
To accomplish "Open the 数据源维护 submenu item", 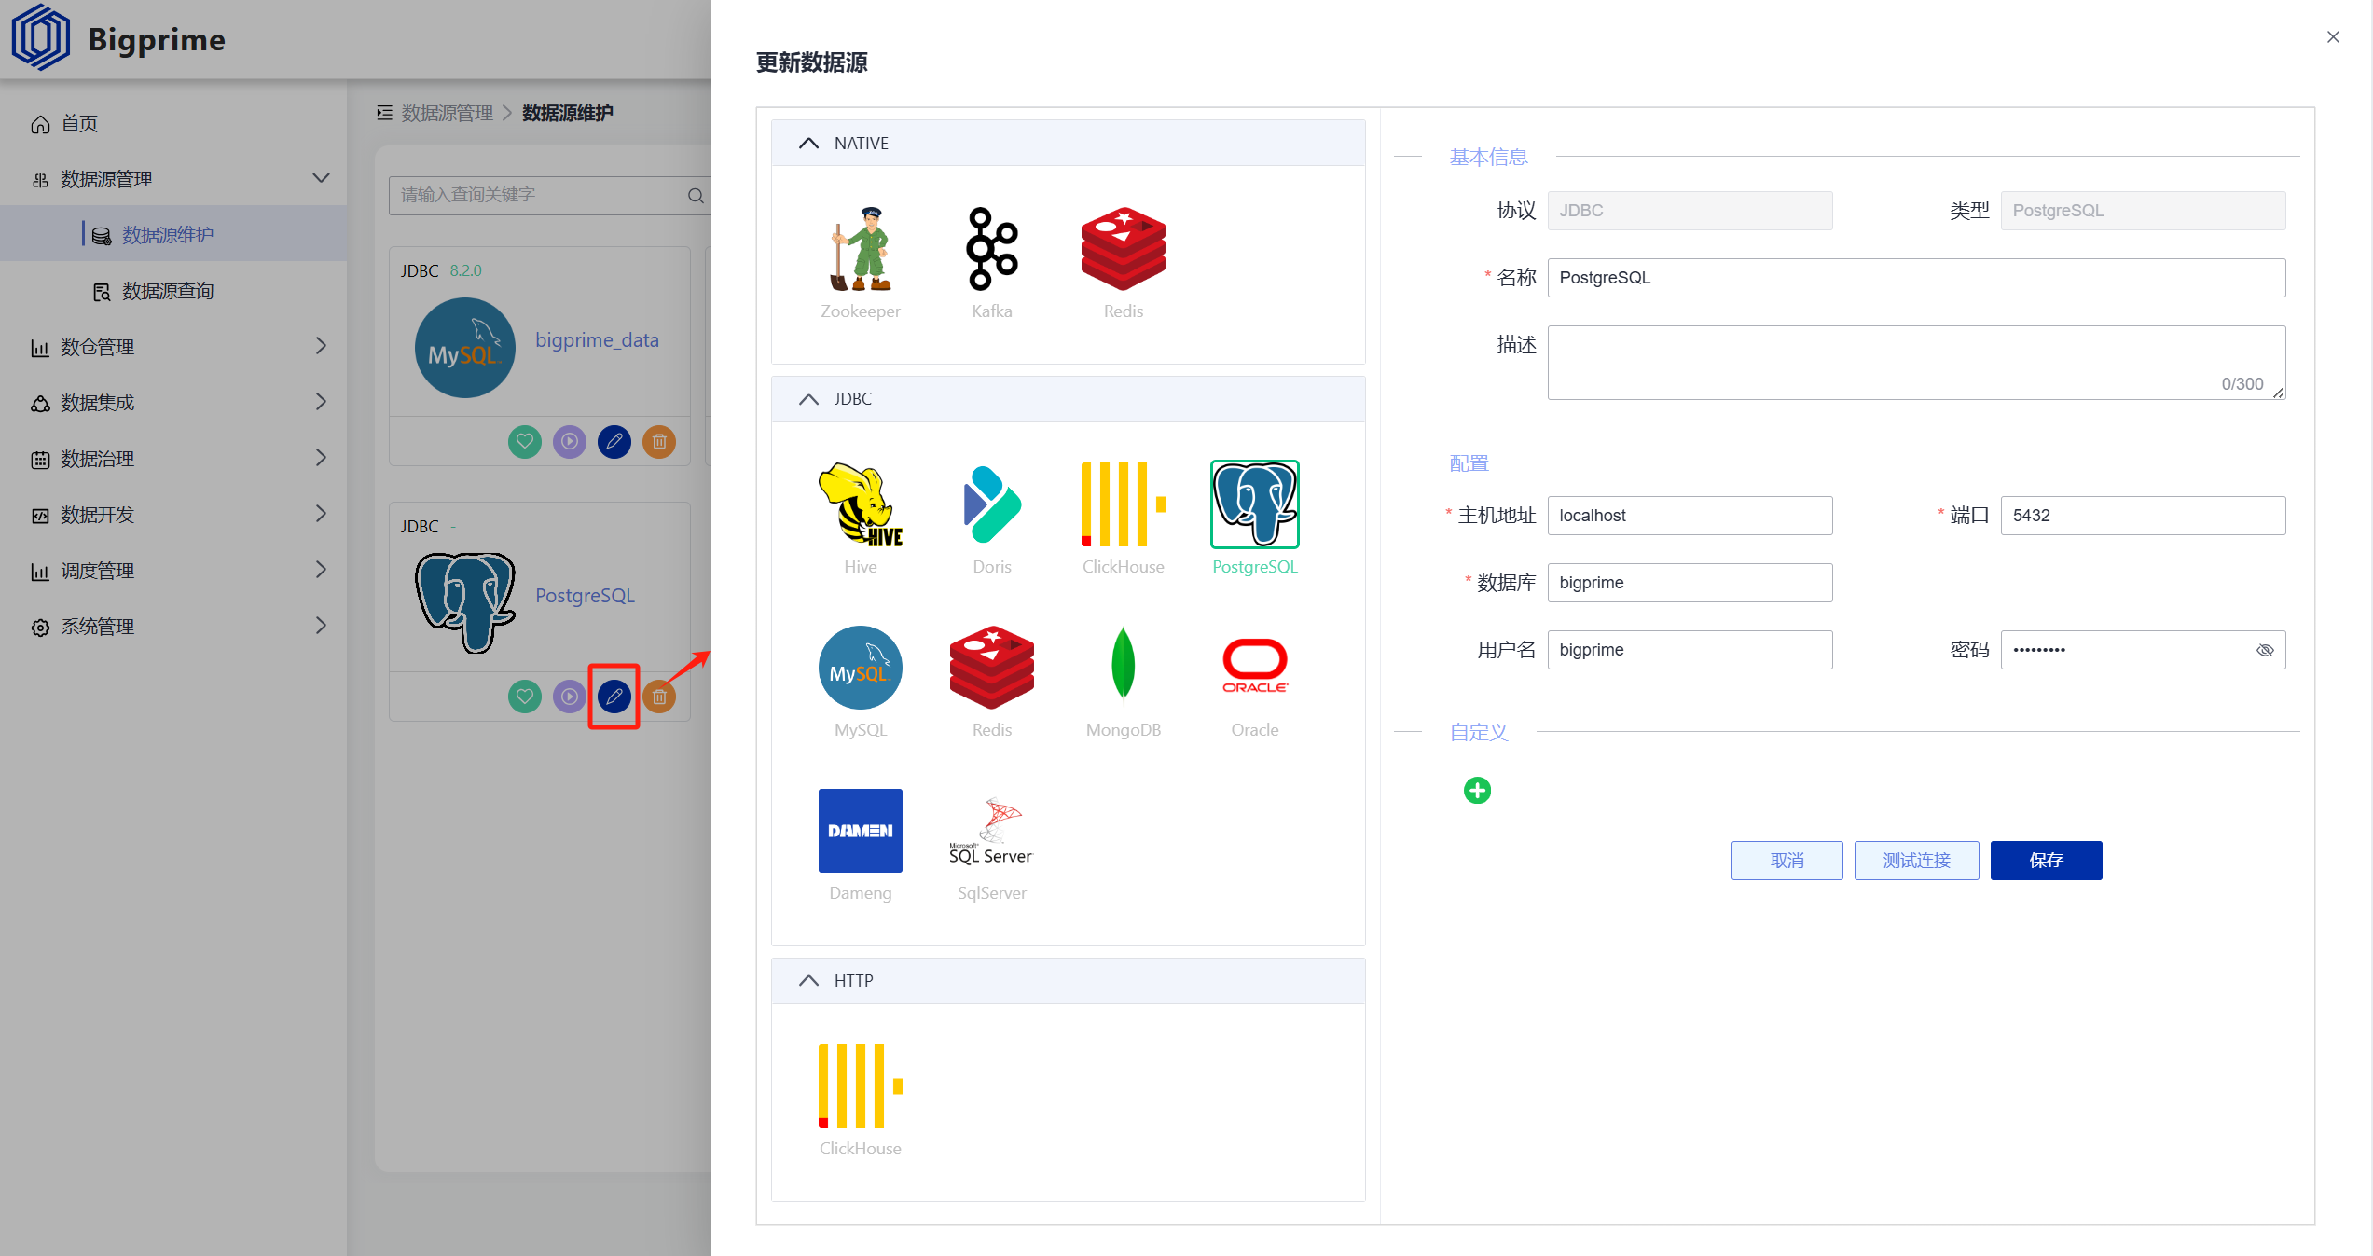I will click(173, 234).
